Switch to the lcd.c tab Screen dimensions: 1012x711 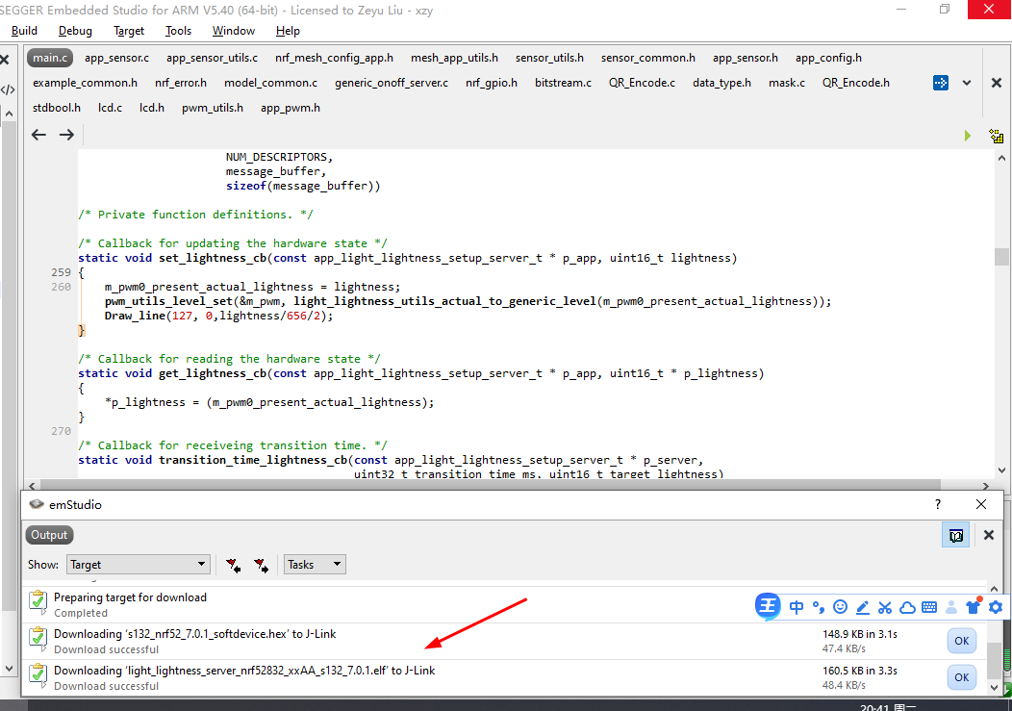click(111, 109)
